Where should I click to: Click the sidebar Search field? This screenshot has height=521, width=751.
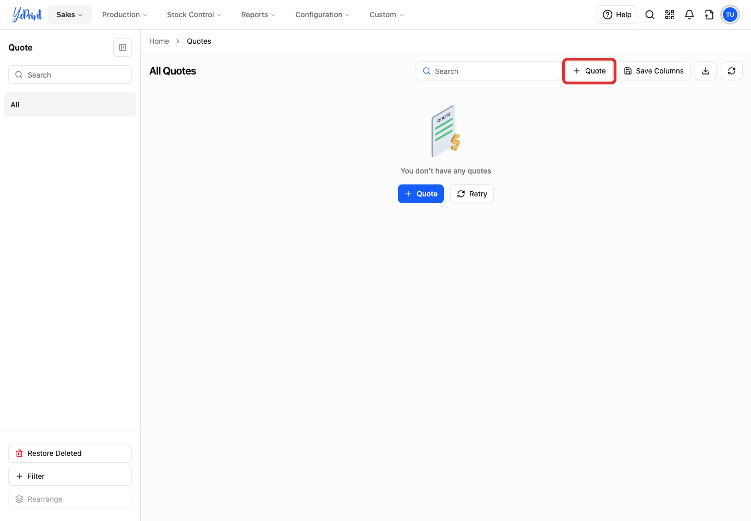coord(70,75)
